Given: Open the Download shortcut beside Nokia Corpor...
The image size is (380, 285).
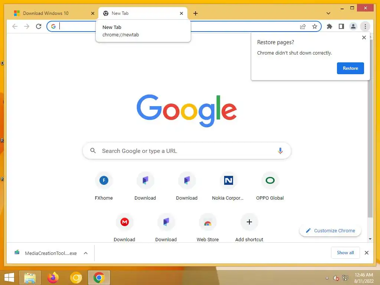Looking at the screenshot, I should pyautogui.click(x=187, y=186).
